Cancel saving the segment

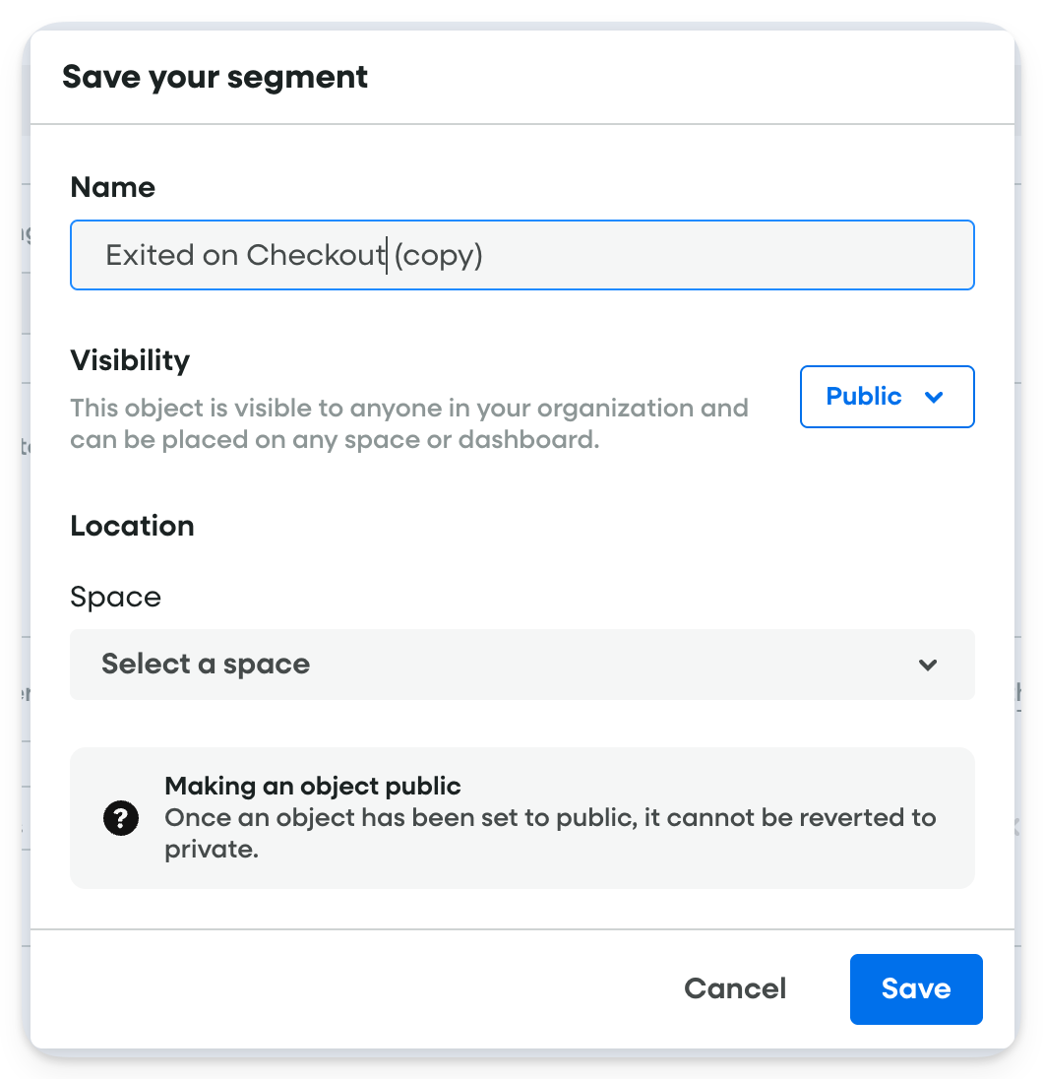[735, 988]
